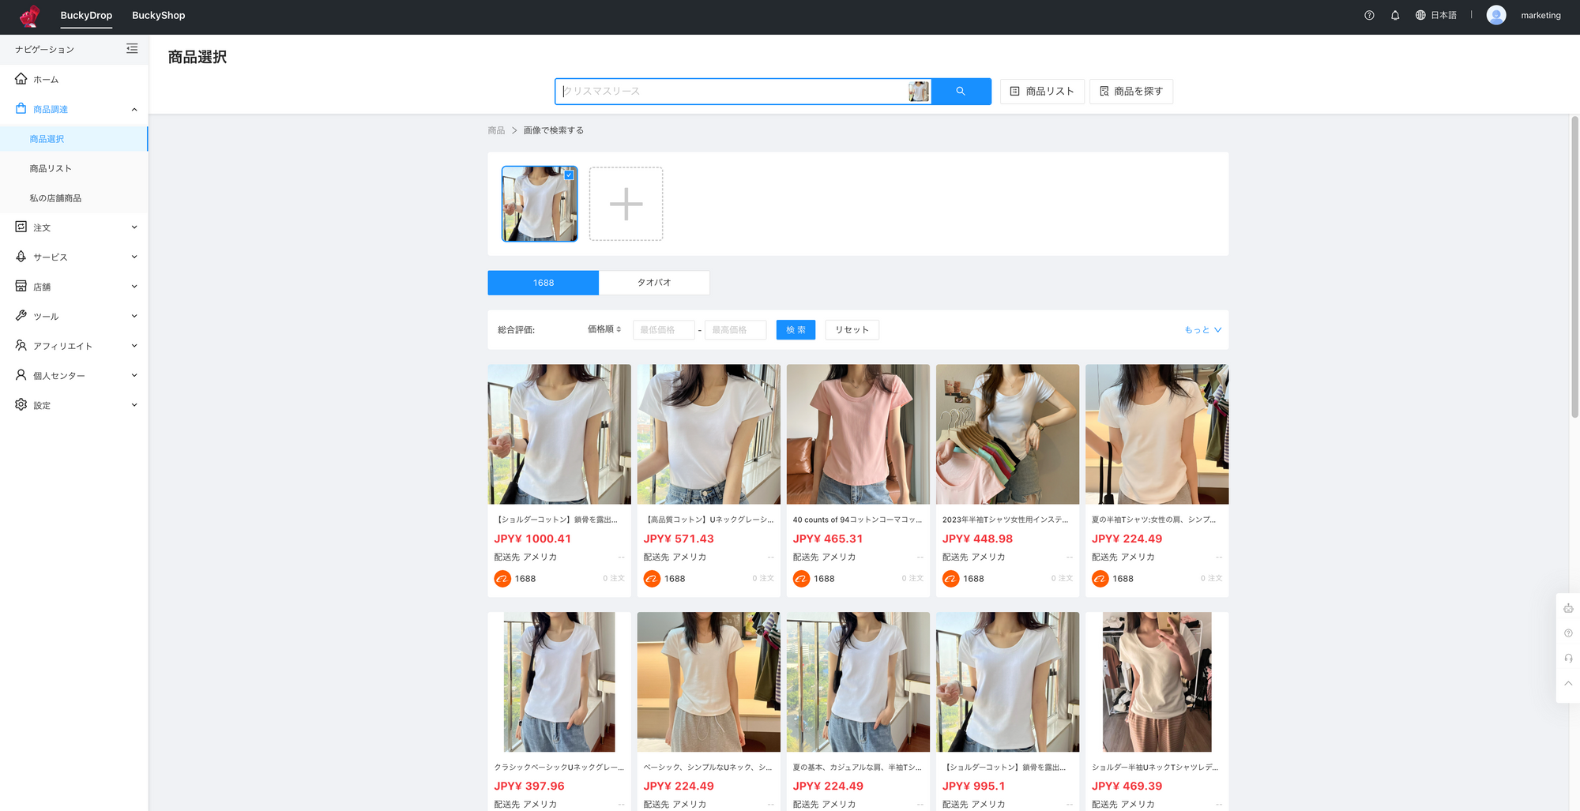Click the image thumbnail icon inside the search box

click(919, 92)
